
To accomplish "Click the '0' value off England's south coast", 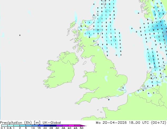I will [109, 100].
